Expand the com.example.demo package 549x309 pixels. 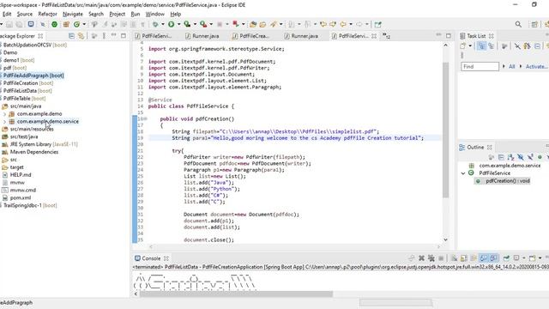[x=4, y=114]
